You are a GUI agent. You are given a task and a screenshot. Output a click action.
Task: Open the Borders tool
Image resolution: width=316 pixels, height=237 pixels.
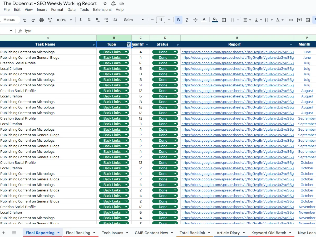click(x=224, y=20)
